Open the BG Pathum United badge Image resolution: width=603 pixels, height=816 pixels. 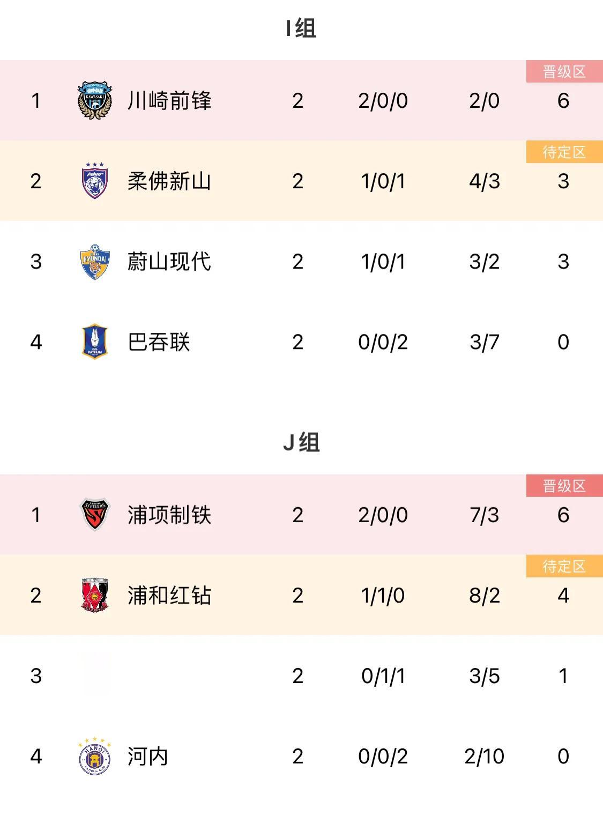pyautogui.click(x=95, y=342)
